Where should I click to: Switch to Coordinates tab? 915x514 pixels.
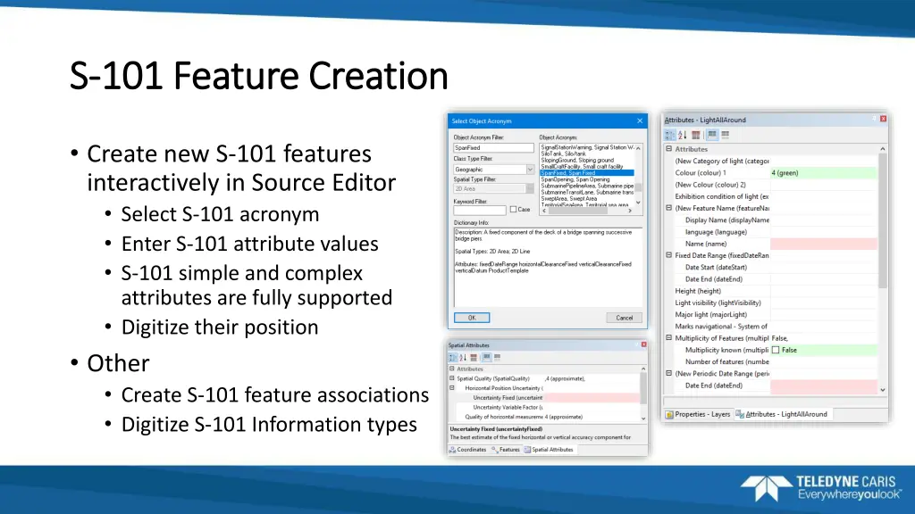(467, 450)
